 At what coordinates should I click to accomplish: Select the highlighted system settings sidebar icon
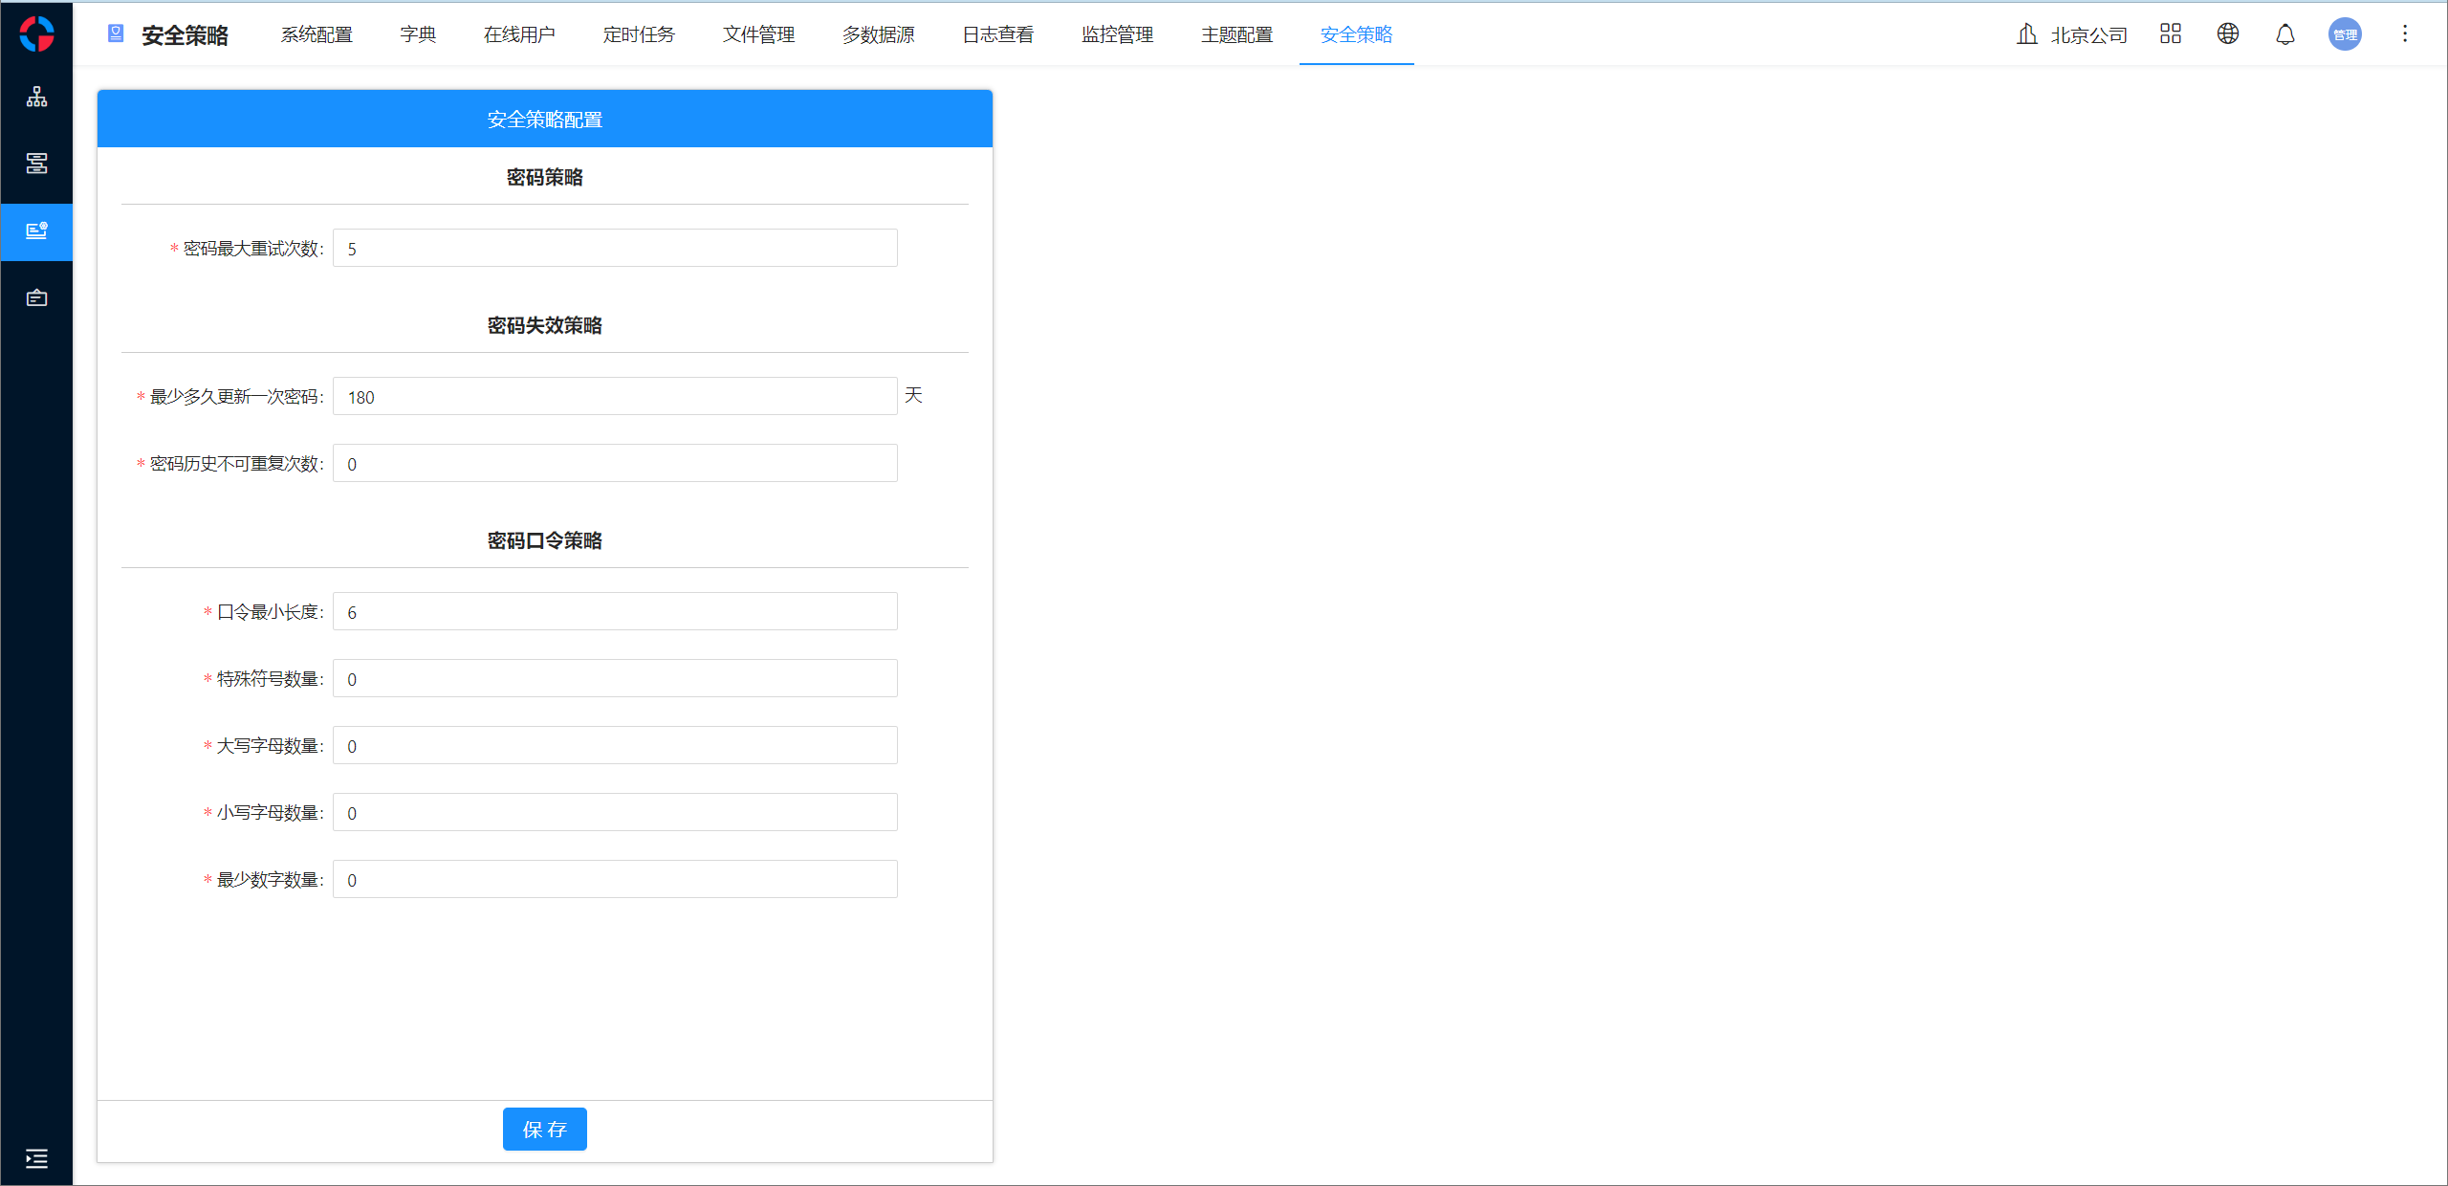[x=36, y=231]
